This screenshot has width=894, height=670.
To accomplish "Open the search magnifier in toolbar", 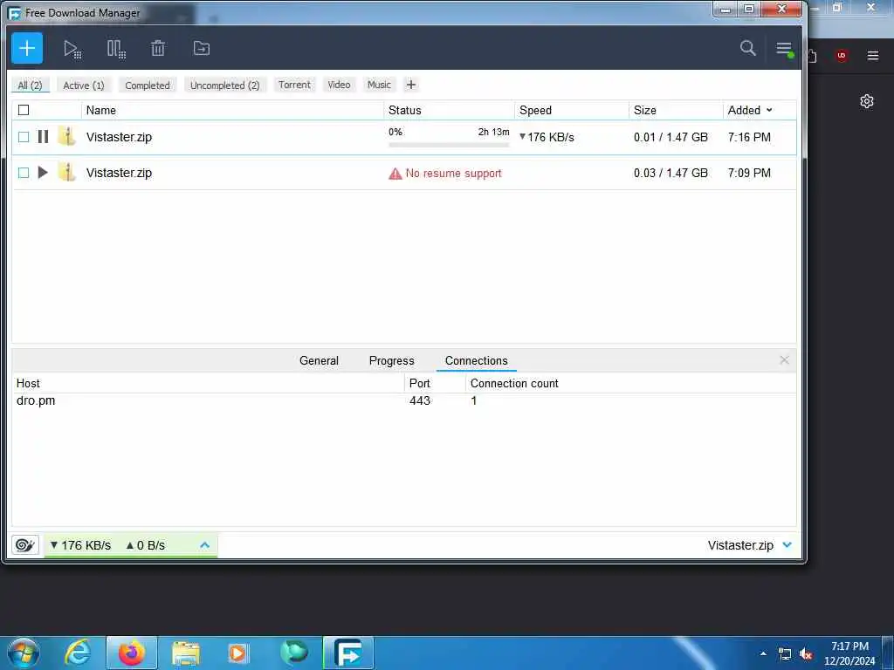I will click(x=747, y=48).
